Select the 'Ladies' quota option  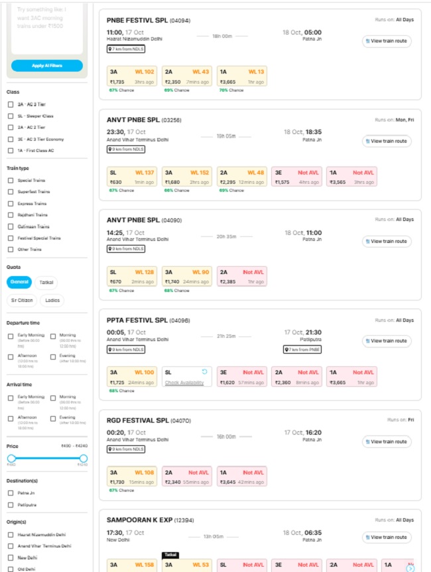[53, 301]
